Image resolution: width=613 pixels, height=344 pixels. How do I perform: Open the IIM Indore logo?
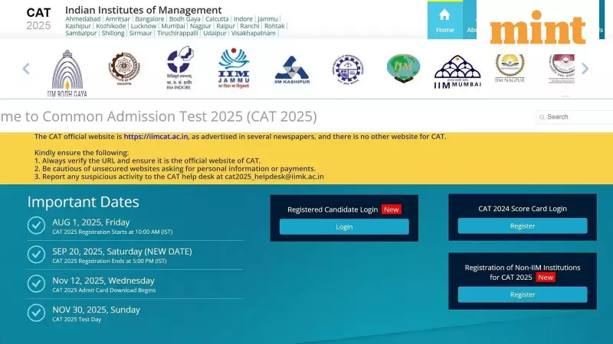pos(179,68)
